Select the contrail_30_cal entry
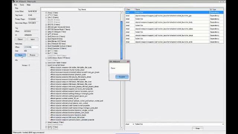 click(x=64, y=98)
